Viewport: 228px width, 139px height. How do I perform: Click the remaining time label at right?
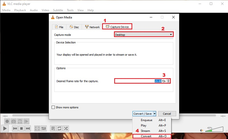[x=223, y=116]
